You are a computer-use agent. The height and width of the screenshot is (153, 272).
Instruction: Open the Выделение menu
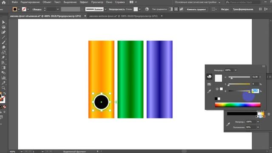(x=70, y=2)
